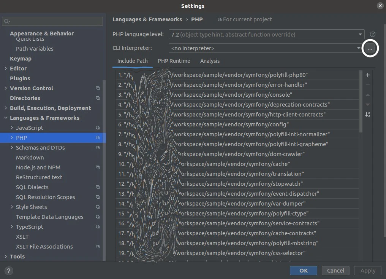Move include path up arrow

coord(367,95)
